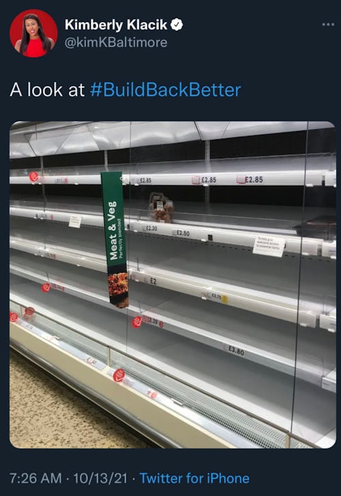Image resolution: width=341 pixels, height=496 pixels.
Task: Click the £3.80 shelf price label
Action: pos(236,350)
